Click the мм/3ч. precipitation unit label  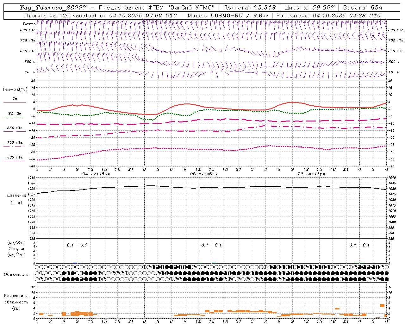(16, 243)
